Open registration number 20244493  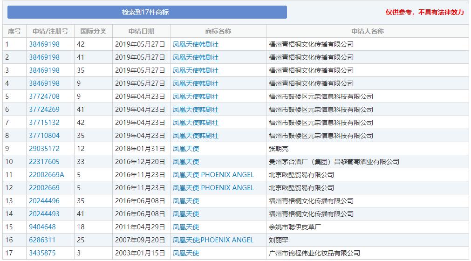pos(44,214)
